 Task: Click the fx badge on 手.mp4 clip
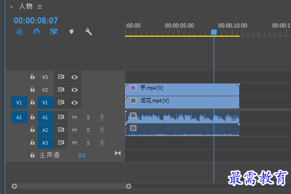point(133,88)
